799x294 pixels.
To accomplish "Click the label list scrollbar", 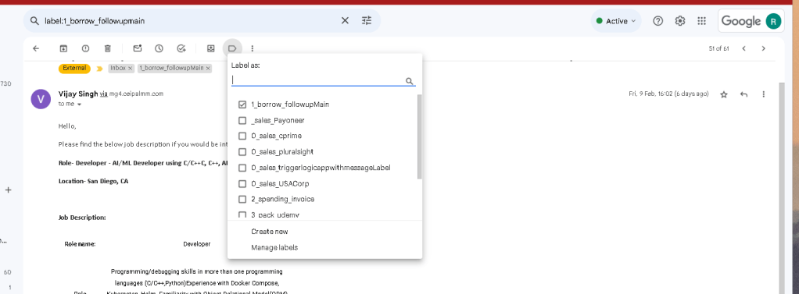I will (419, 136).
